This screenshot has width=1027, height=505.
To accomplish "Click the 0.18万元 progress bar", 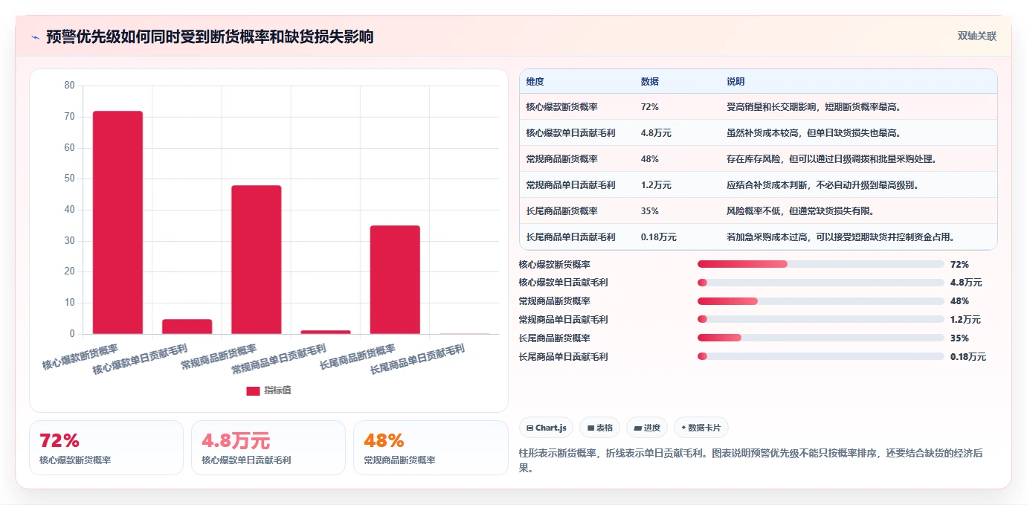I will tap(821, 356).
